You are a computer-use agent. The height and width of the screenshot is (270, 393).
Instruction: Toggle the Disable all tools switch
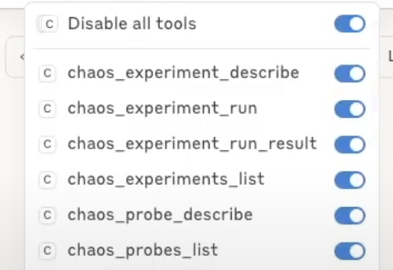click(x=350, y=24)
